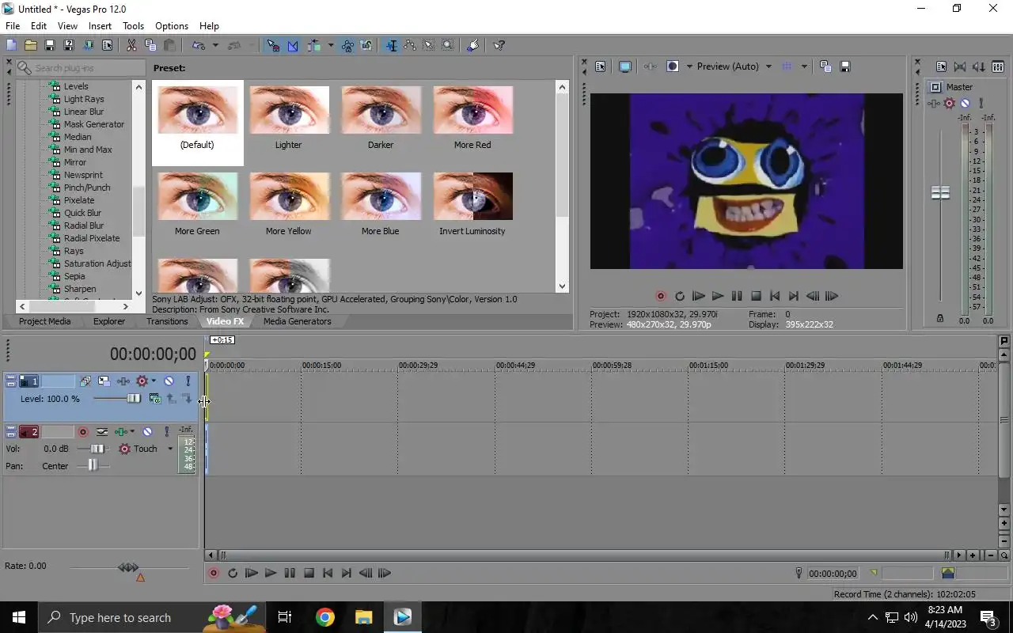Open video track 1 automation settings dropdown
The image size is (1013, 633).
tap(154, 381)
